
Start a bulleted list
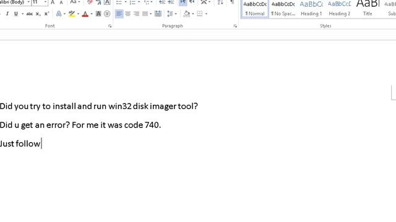[x=119, y=2]
